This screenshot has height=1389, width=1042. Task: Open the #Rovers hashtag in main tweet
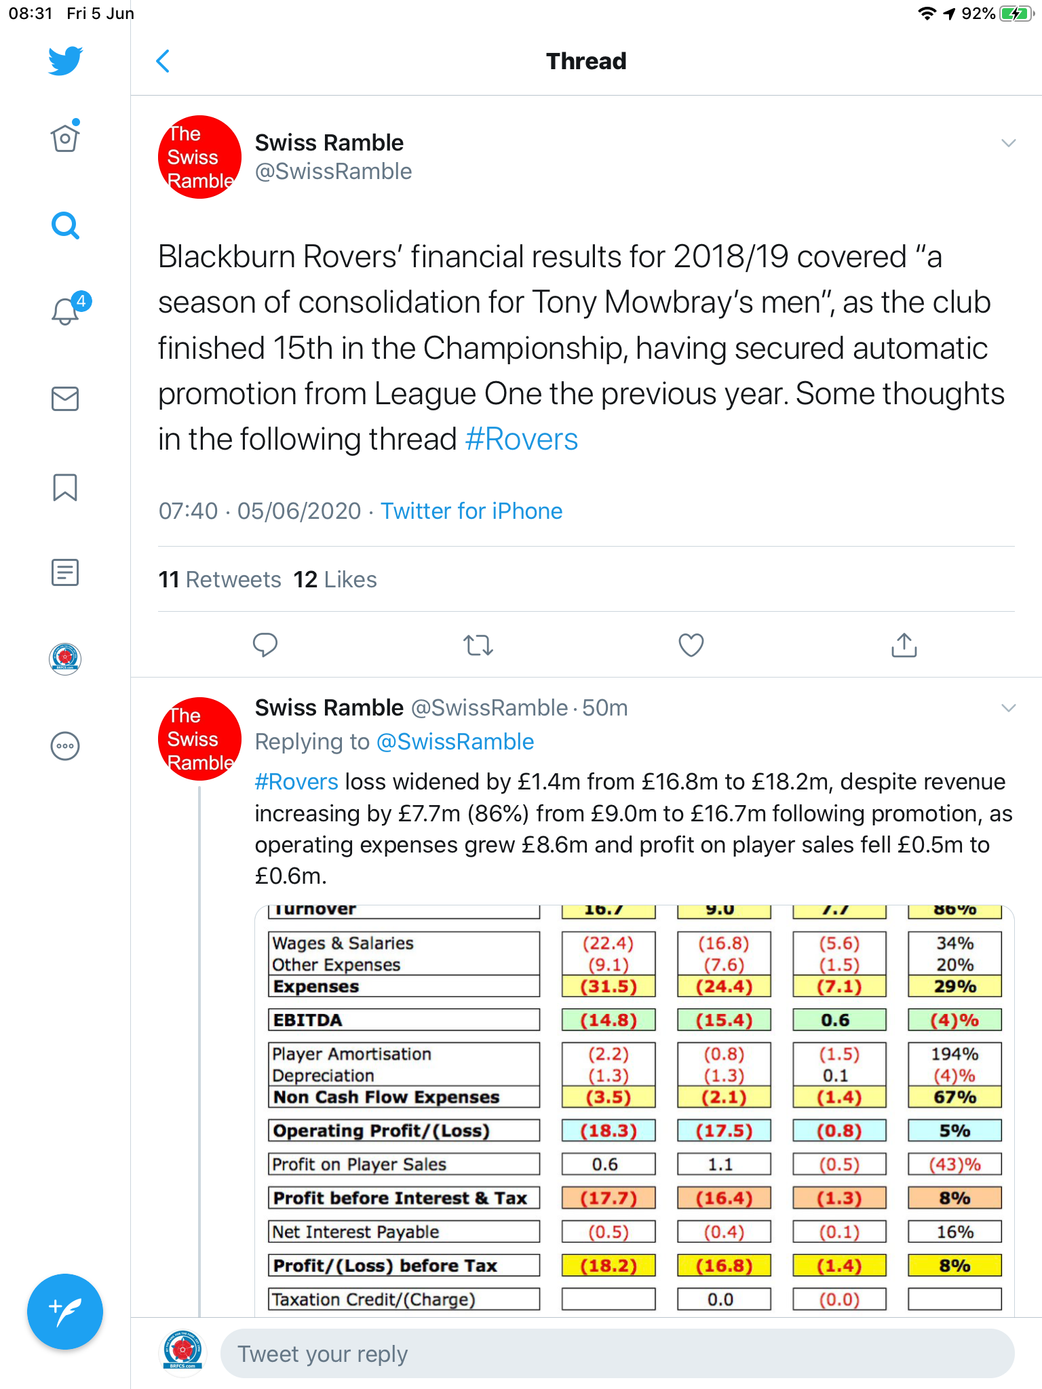point(522,439)
